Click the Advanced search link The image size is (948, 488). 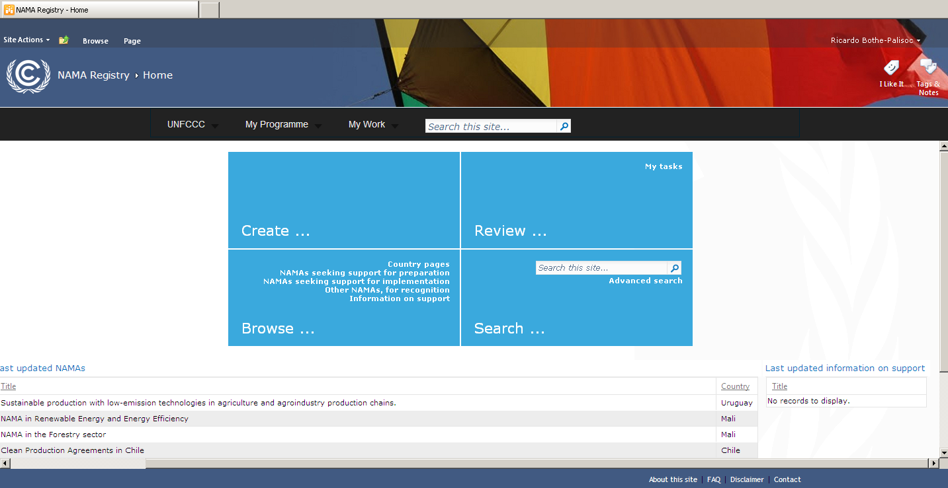[646, 281]
